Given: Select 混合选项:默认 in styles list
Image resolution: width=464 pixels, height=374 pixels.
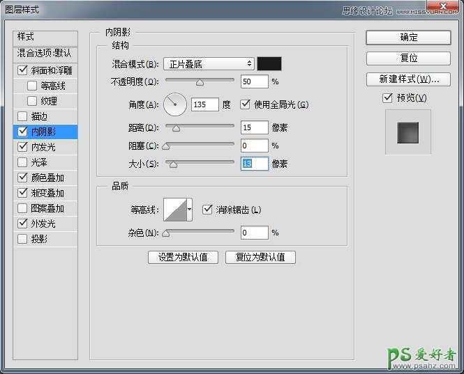Looking at the screenshot, I should pos(45,53).
